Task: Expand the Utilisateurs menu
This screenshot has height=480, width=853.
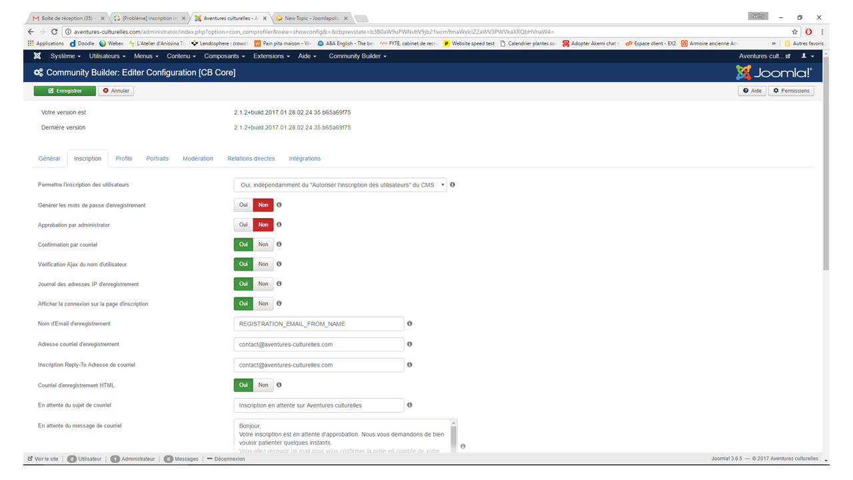Action: (x=107, y=56)
